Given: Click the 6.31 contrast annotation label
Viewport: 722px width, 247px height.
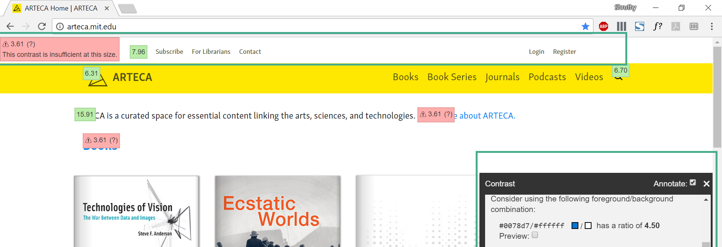Looking at the screenshot, I should (x=91, y=73).
